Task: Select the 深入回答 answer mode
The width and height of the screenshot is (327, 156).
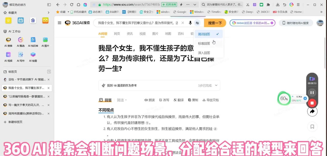Action: pos(204,53)
